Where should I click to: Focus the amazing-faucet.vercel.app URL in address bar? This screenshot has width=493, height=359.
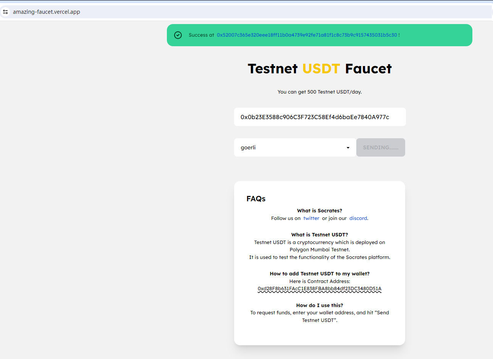(x=47, y=12)
